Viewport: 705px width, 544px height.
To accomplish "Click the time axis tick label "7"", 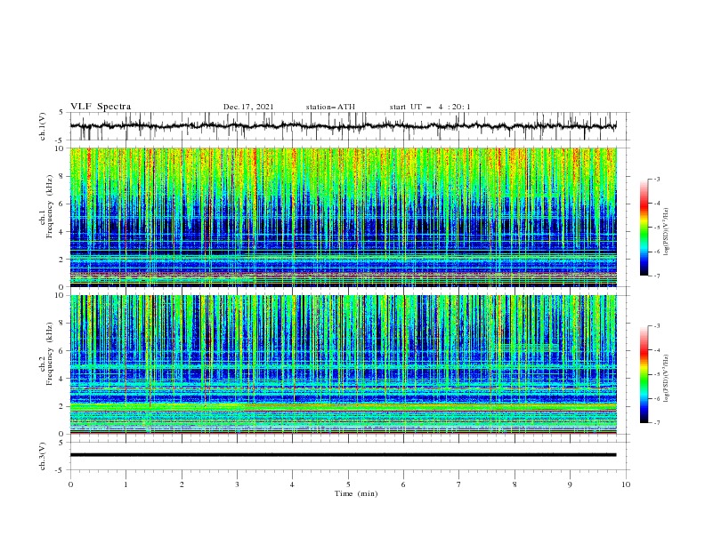I will pyautogui.click(x=459, y=484).
